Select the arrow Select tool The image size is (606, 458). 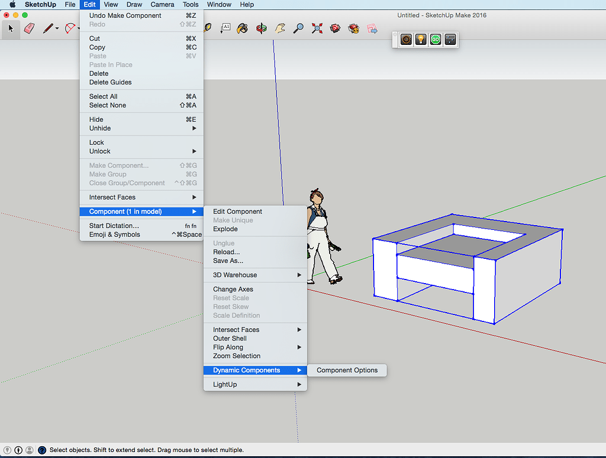[11, 28]
